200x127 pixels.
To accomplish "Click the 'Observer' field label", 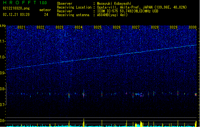I will click(x=65, y=3).
